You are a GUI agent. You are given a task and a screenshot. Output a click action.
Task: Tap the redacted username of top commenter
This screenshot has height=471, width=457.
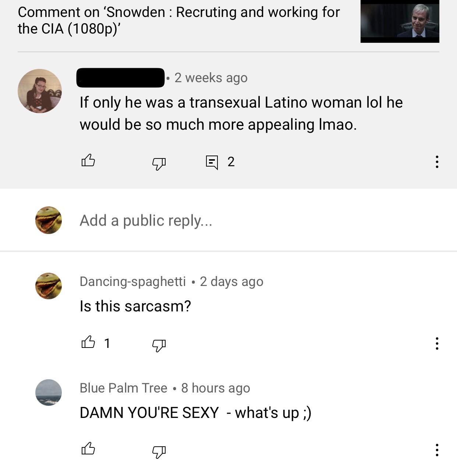[x=120, y=78]
